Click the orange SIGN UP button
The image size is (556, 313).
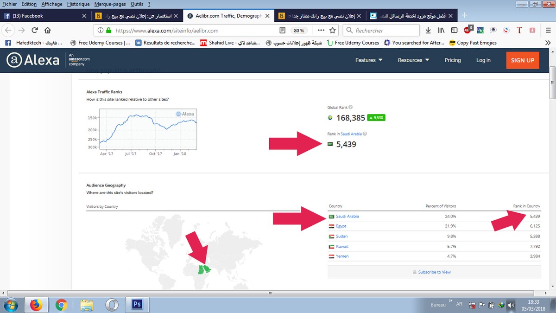523,60
